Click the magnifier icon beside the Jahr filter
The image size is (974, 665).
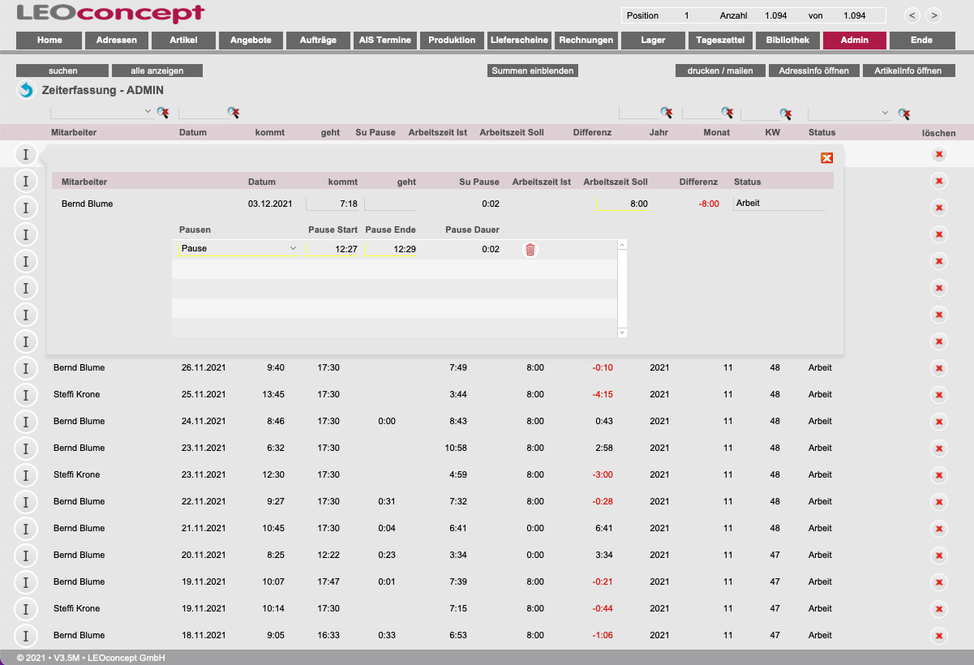[x=667, y=113]
